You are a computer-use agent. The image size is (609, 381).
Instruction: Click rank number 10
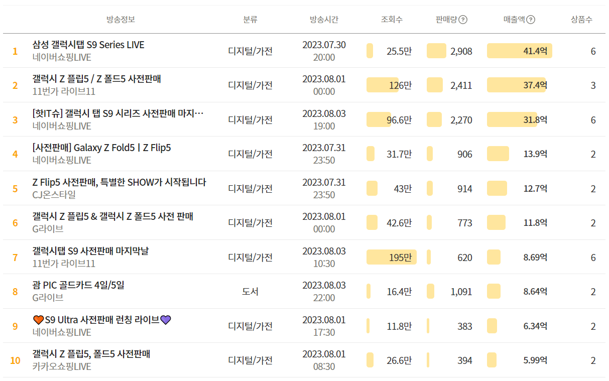tap(15, 360)
